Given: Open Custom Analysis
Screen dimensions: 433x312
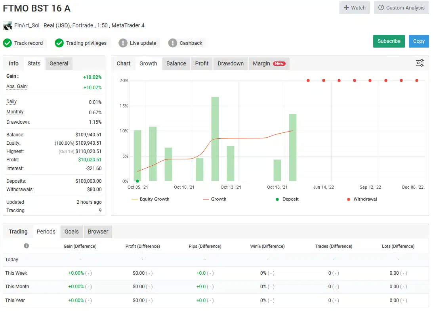Looking at the screenshot, I should click(x=401, y=8).
